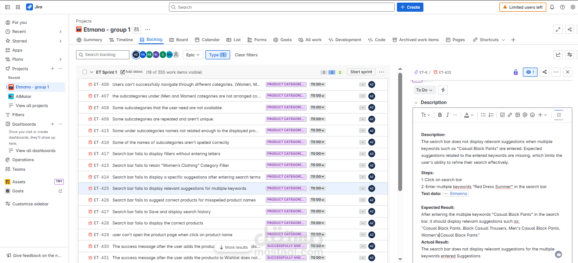Toggle the sidebar collapse icon
This screenshot has width=578, height=263.
click(8, 7)
